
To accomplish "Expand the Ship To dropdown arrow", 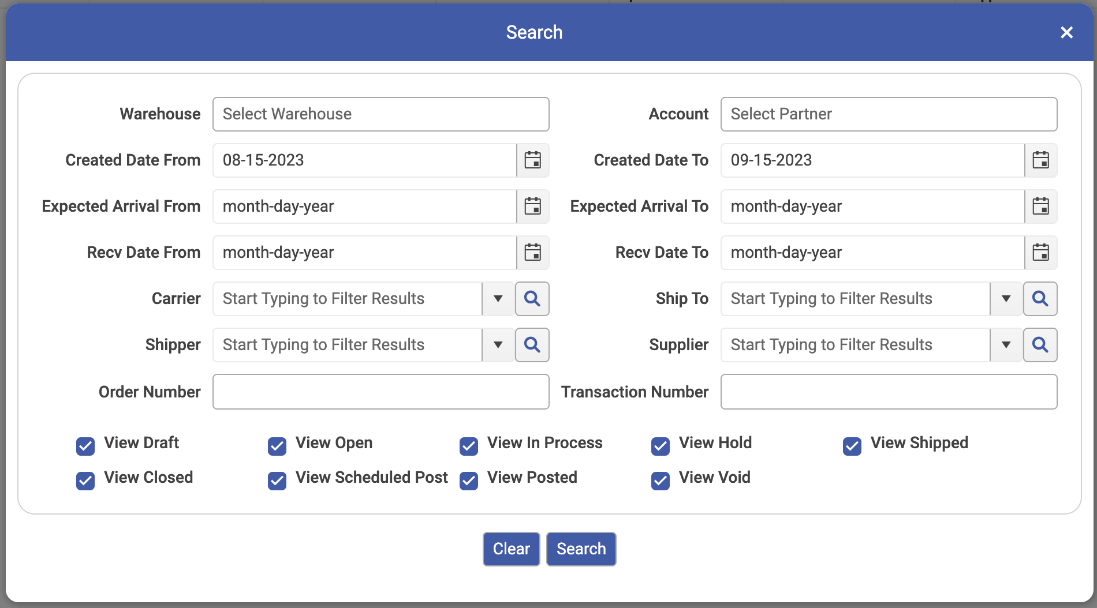I will point(1006,299).
